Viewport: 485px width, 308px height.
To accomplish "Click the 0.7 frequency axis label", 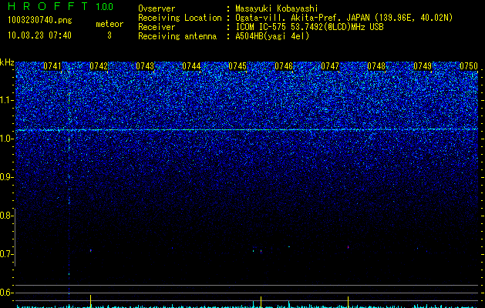I will (6, 254).
